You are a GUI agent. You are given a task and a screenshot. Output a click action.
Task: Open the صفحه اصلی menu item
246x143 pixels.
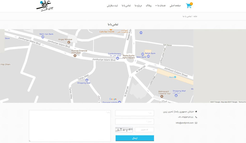click(175, 6)
